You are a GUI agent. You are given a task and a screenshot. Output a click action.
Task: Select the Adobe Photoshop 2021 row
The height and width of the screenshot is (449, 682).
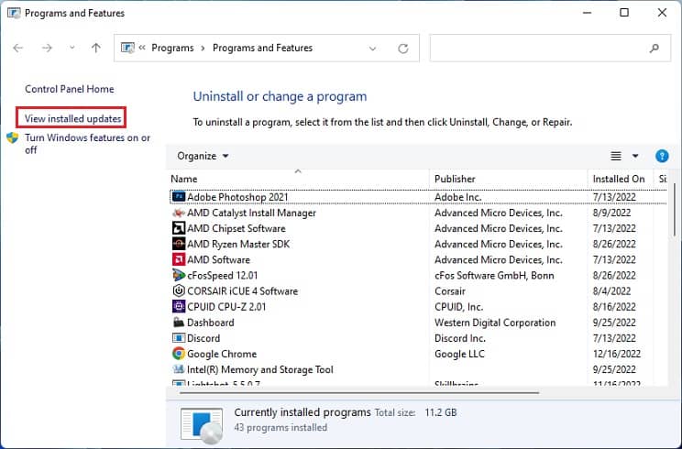click(418, 197)
